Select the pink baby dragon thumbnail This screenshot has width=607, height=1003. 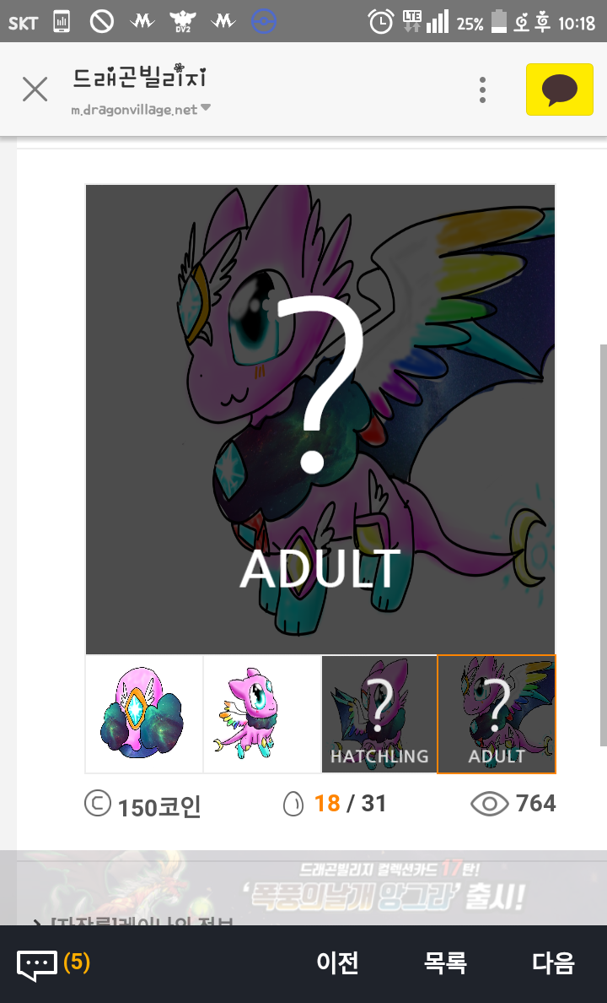pyautogui.click(x=262, y=714)
